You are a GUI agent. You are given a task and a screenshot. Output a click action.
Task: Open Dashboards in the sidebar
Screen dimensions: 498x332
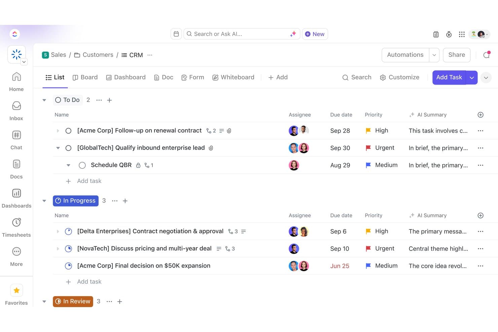point(16,198)
